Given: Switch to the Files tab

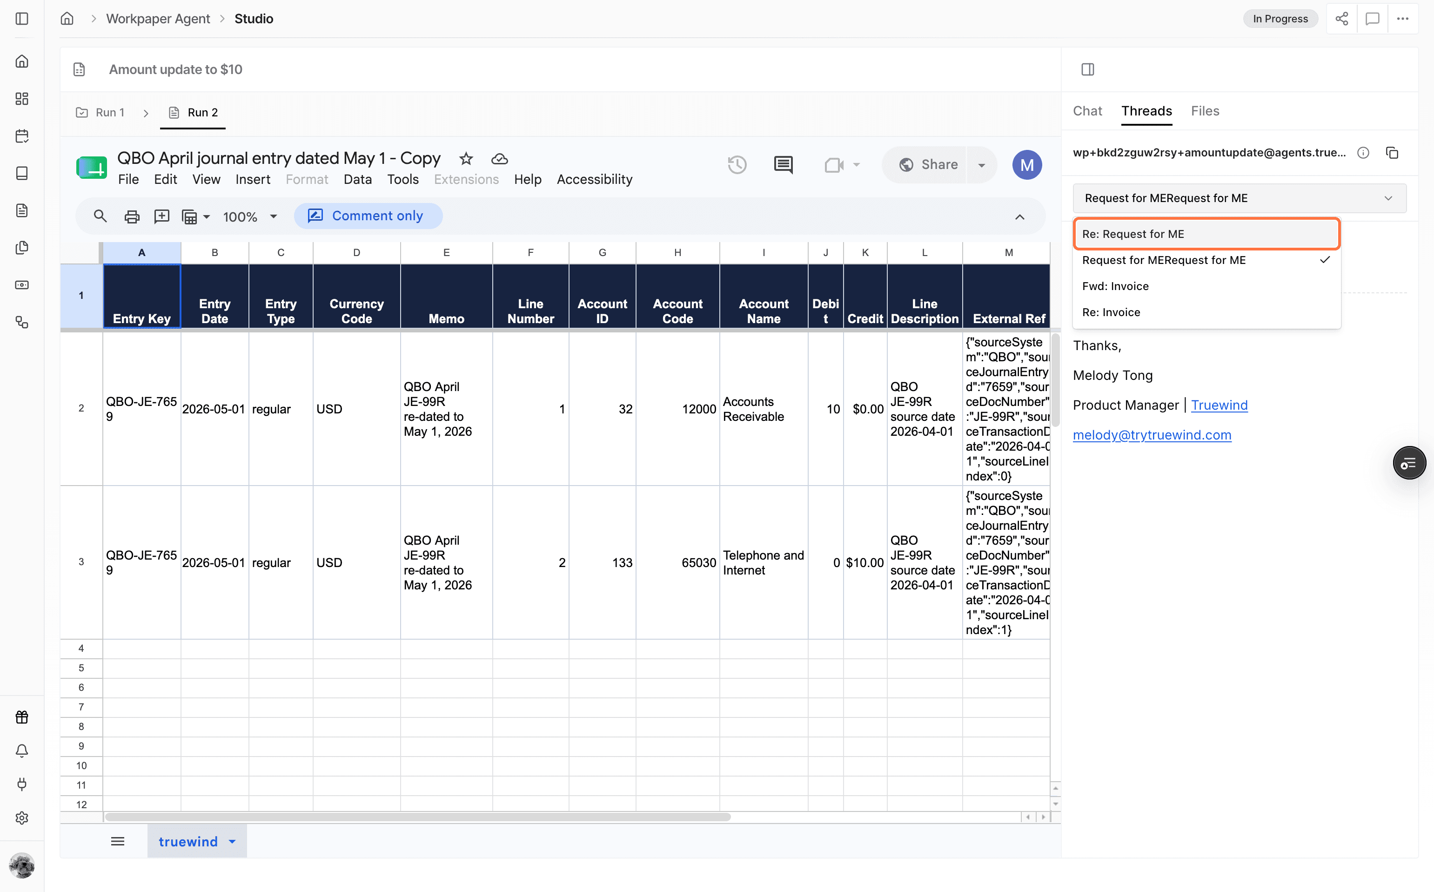Looking at the screenshot, I should click(1205, 111).
